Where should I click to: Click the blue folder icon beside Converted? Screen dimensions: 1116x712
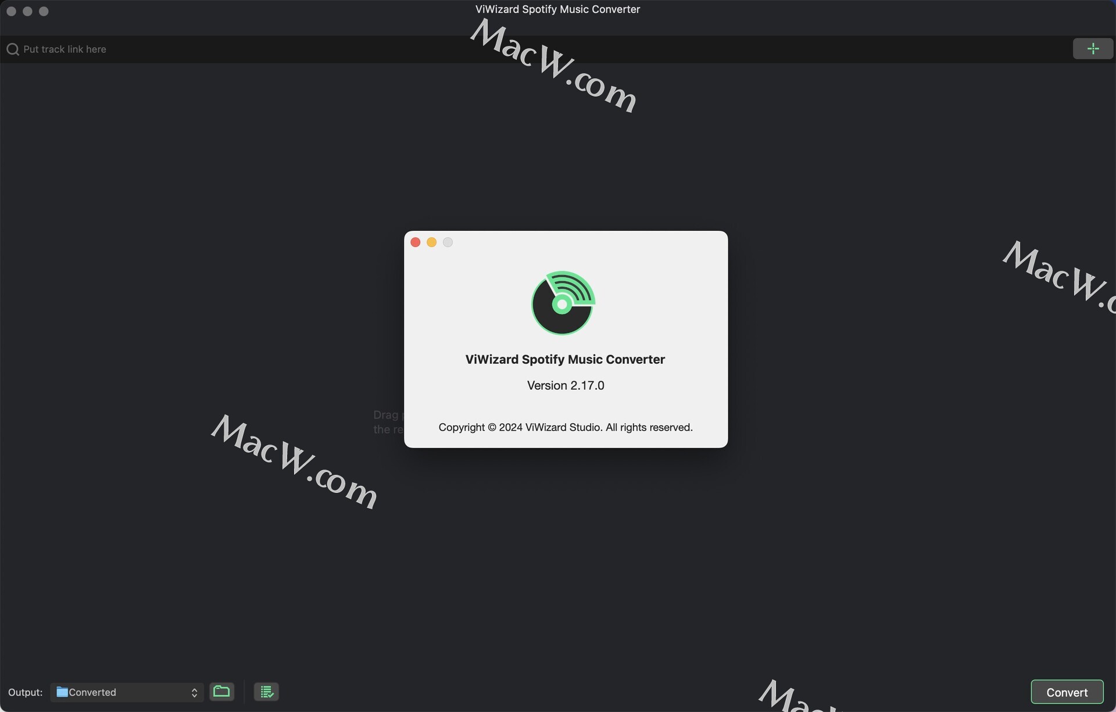coord(62,692)
